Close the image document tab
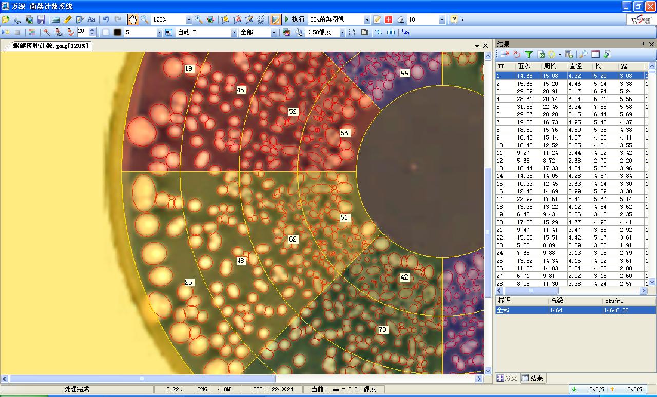This screenshot has height=397, width=657. (x=486, y=46)
